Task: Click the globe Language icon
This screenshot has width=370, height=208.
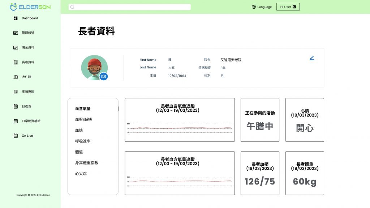Action: click(x=254, y=7)
